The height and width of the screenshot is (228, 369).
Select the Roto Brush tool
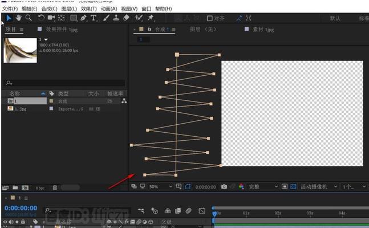[x=139, y=18]
